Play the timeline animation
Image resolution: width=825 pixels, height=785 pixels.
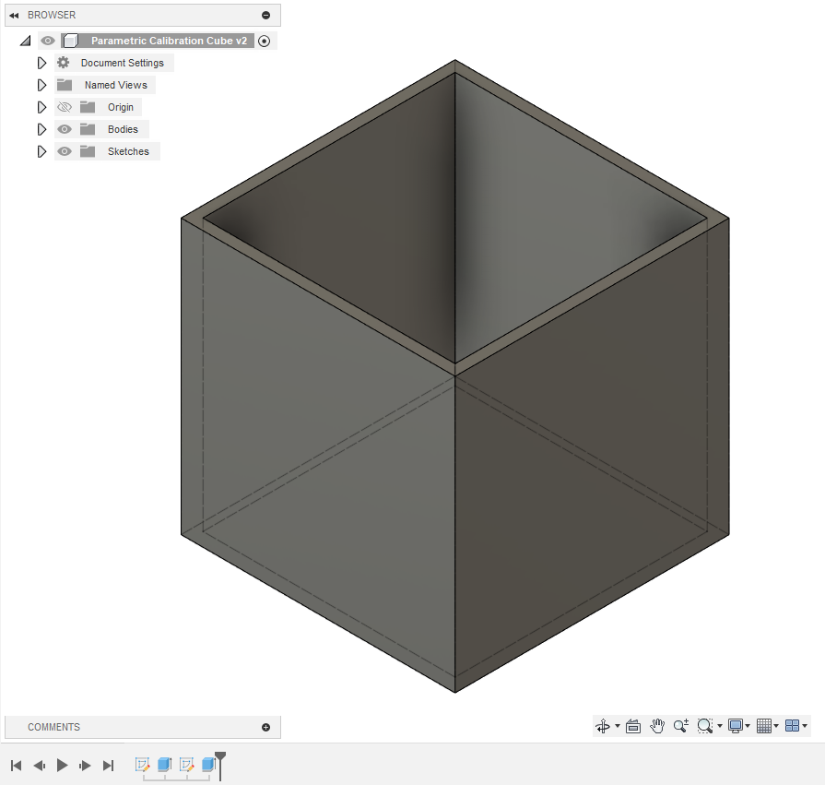62,765
